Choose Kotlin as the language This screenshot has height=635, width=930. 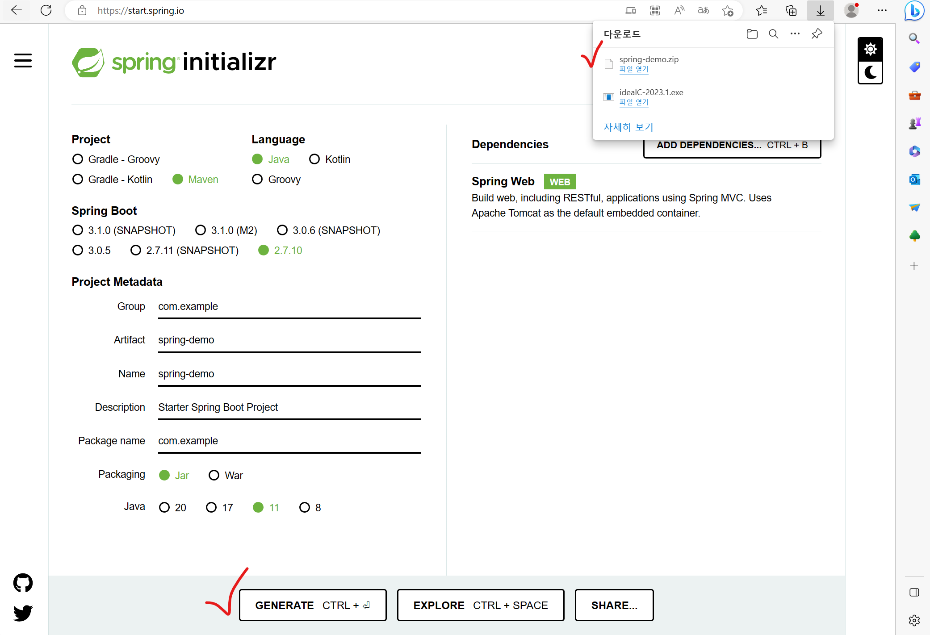[314, 159]
